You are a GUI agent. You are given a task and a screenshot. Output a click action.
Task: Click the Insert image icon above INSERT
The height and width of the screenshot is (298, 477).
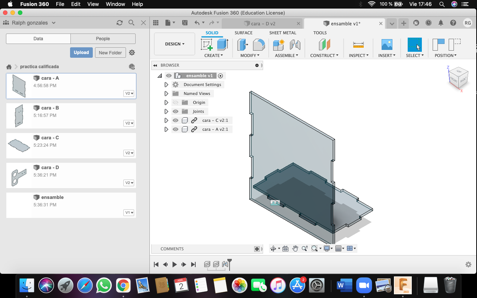387,45
